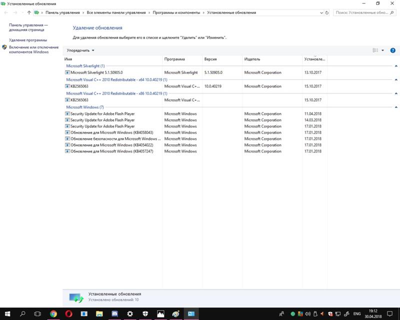Click the change view icon
Viewport: 400px width, 320px height.
point(375,50)
